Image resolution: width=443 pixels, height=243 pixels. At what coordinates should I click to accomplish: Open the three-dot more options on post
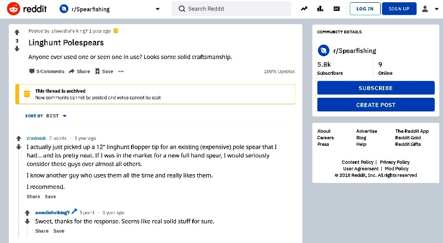(121, 72)
